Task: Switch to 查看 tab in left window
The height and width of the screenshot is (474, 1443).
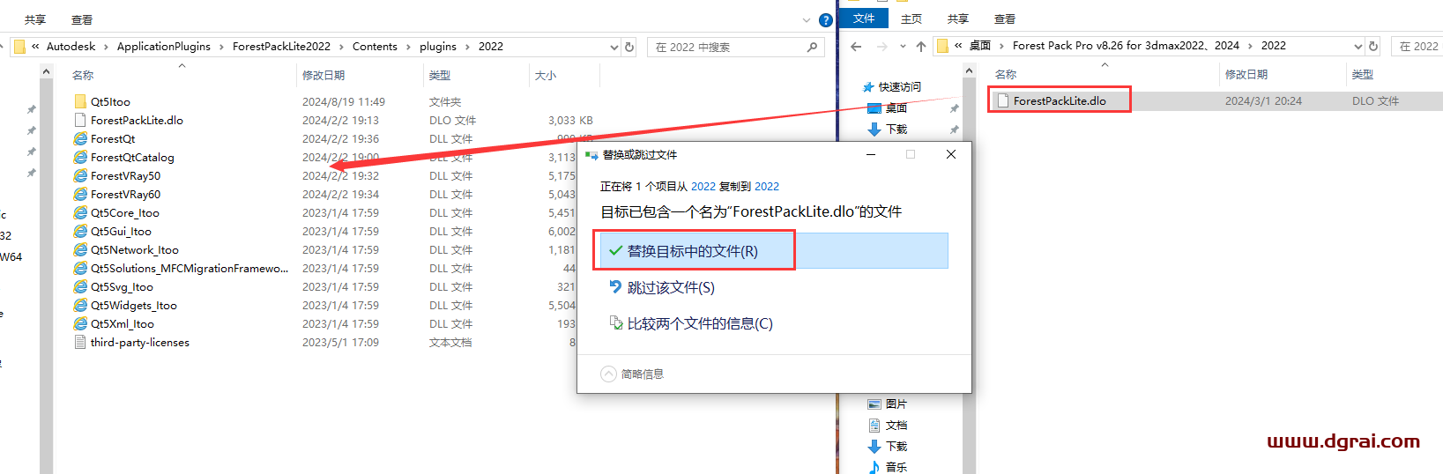Action: [x=82, y=19]
